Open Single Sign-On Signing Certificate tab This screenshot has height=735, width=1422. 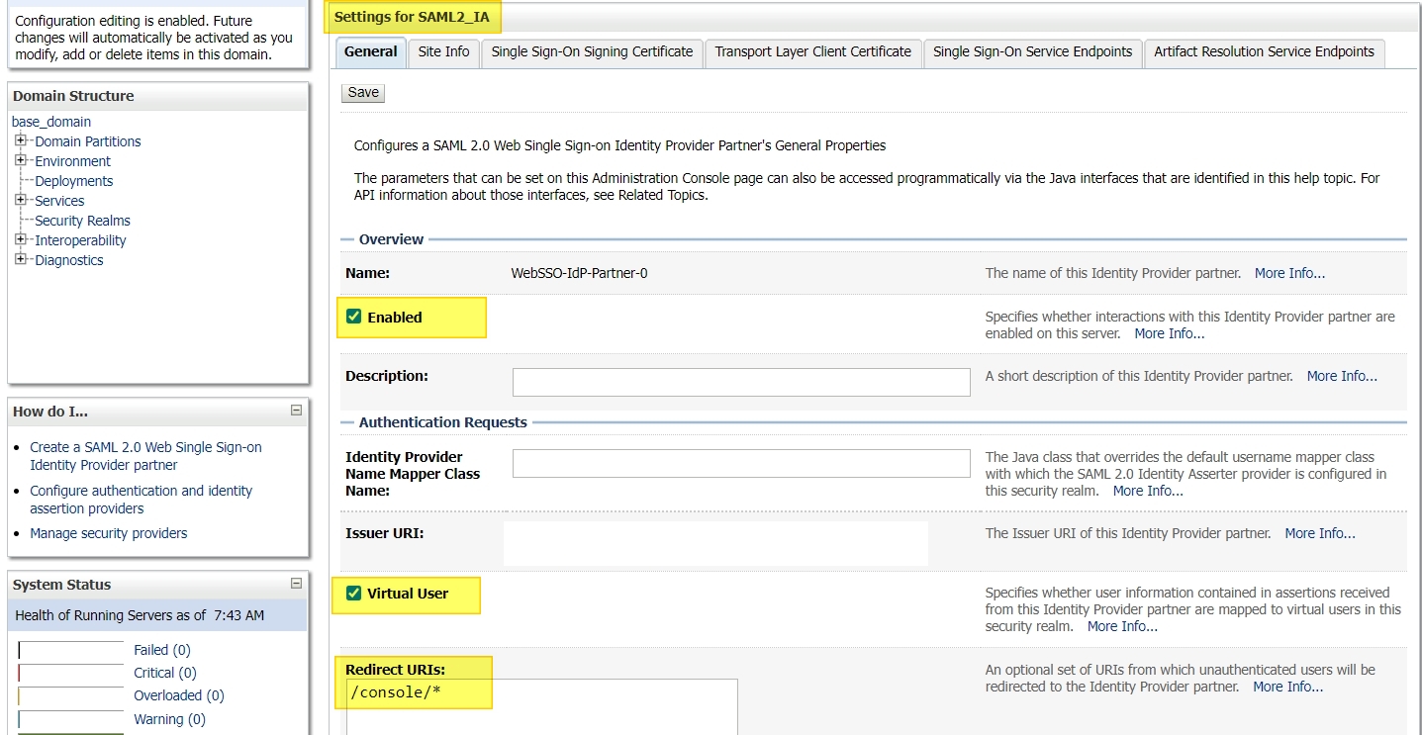[x=592, y=52]
